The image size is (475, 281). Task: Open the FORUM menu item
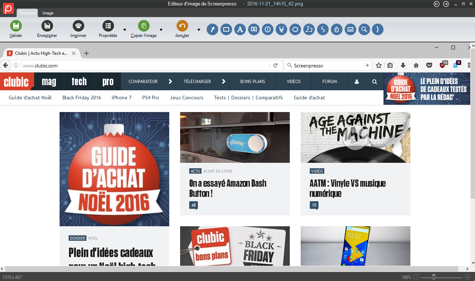(x=330, y=82)
